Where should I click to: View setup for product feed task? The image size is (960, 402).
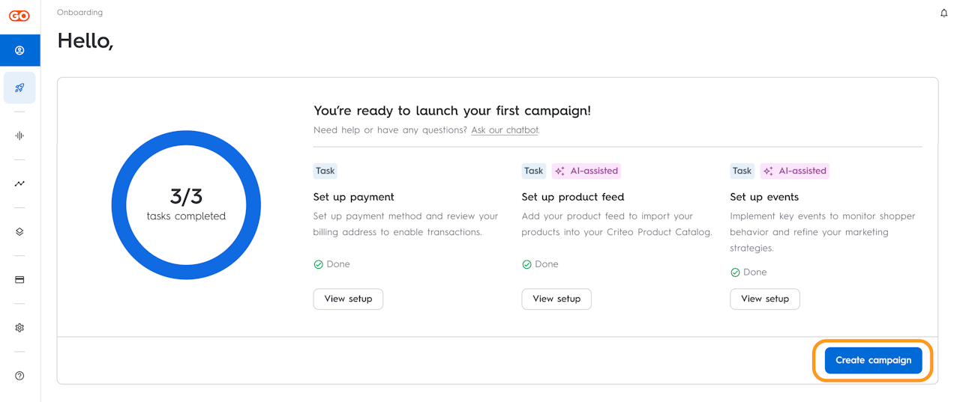click(556, 299)
